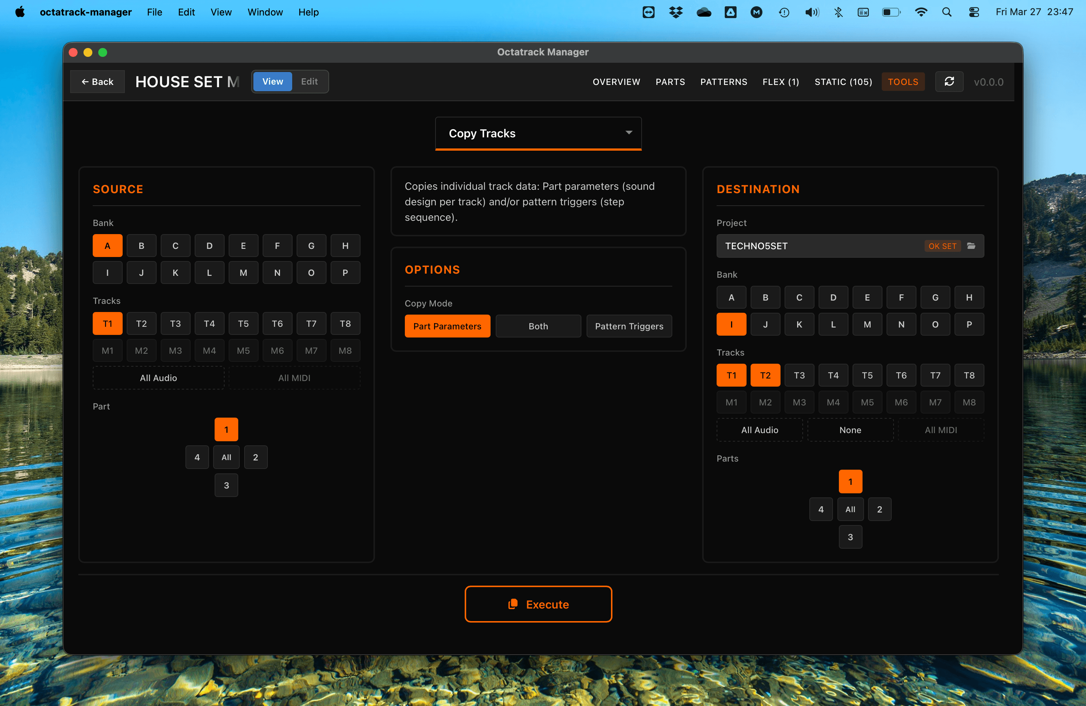Click the refresh project icon button

click(x=949, y=82)
